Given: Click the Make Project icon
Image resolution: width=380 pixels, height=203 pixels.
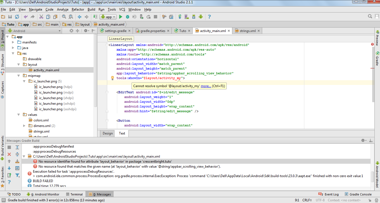Looking at the screenshot, I should 95,17.
